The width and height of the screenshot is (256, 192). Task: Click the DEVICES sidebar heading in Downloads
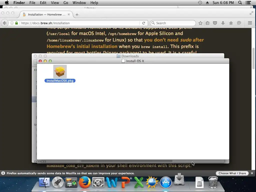[x=40, y=161]
